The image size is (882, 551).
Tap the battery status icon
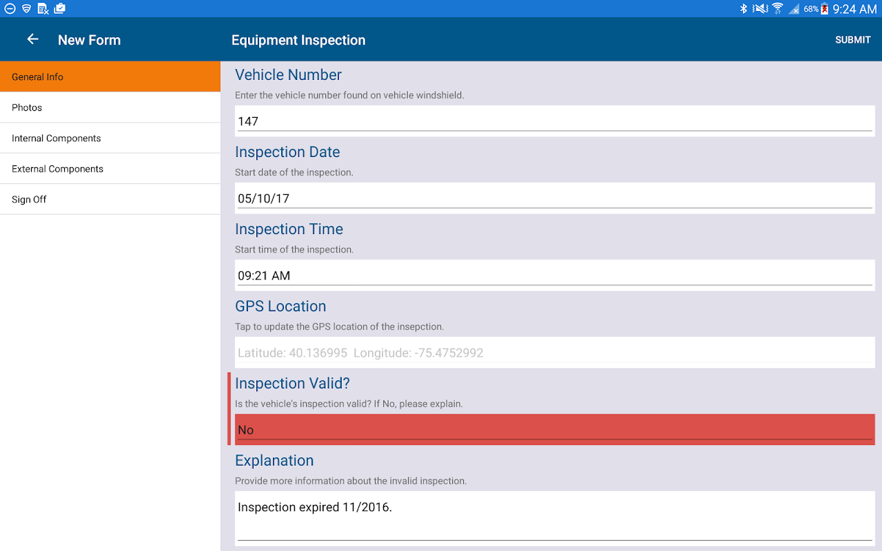(824, 9)
